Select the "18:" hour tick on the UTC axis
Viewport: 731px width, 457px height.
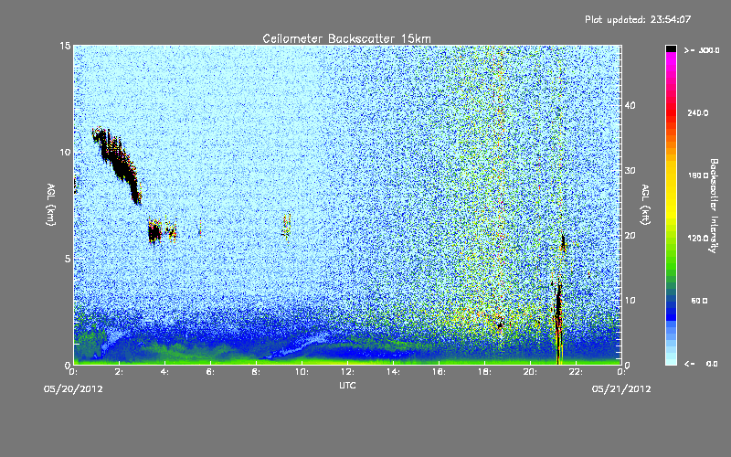(x=485, y=372)
